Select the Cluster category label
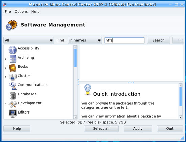This screenshot has height=142, width=186. pos(24,76)
